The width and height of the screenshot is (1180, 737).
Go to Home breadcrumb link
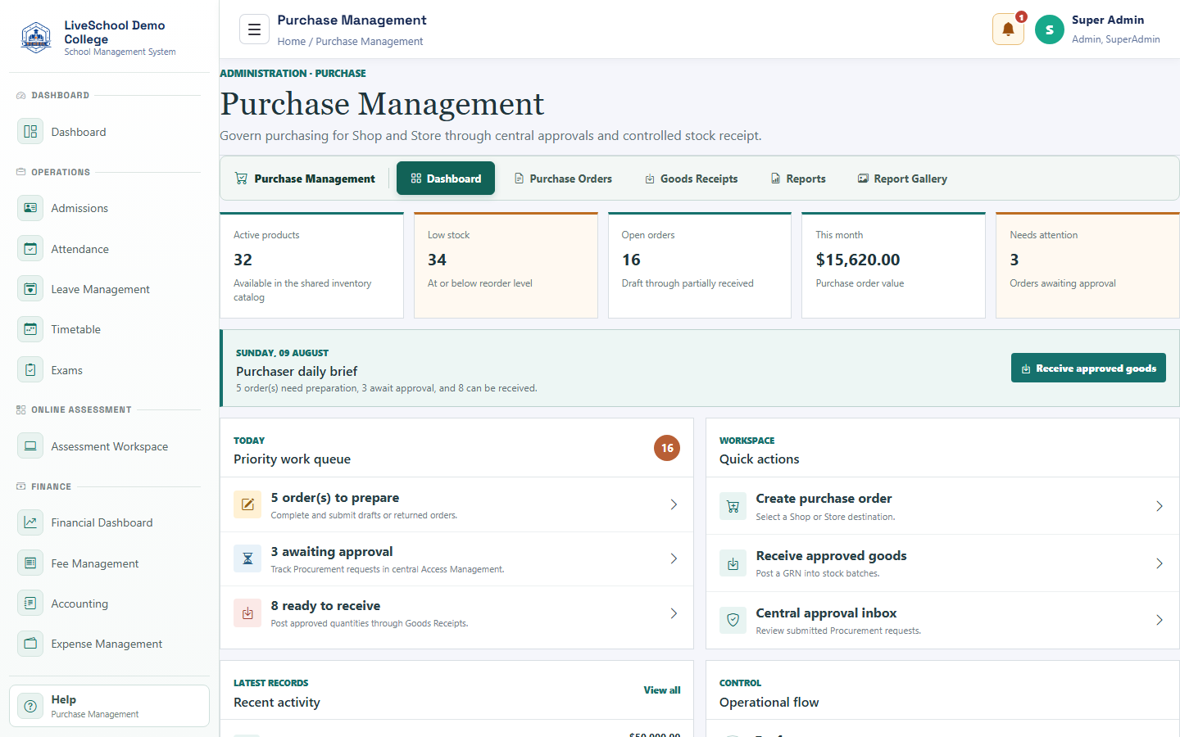click(x=292, y=42)
